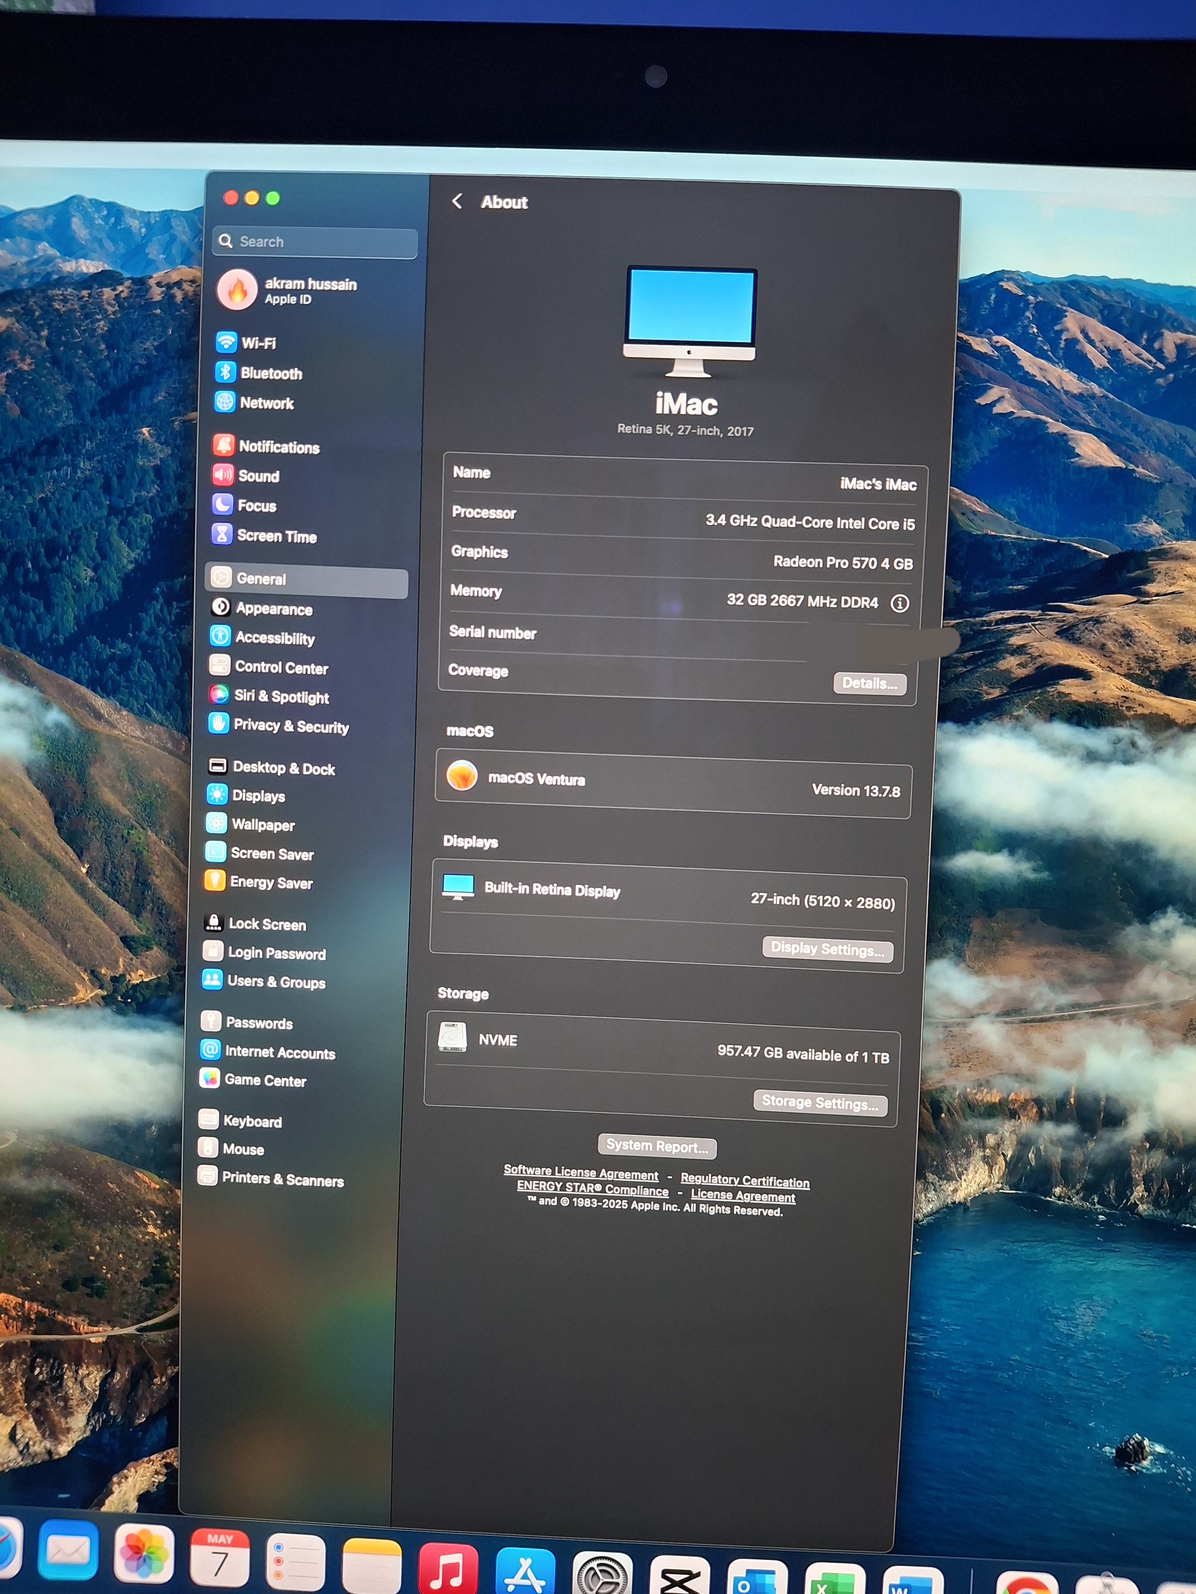The height and width of the screenshot is (1594, 1196).
Task: Open Accessibility settings
Action: [x=262, y=638]
